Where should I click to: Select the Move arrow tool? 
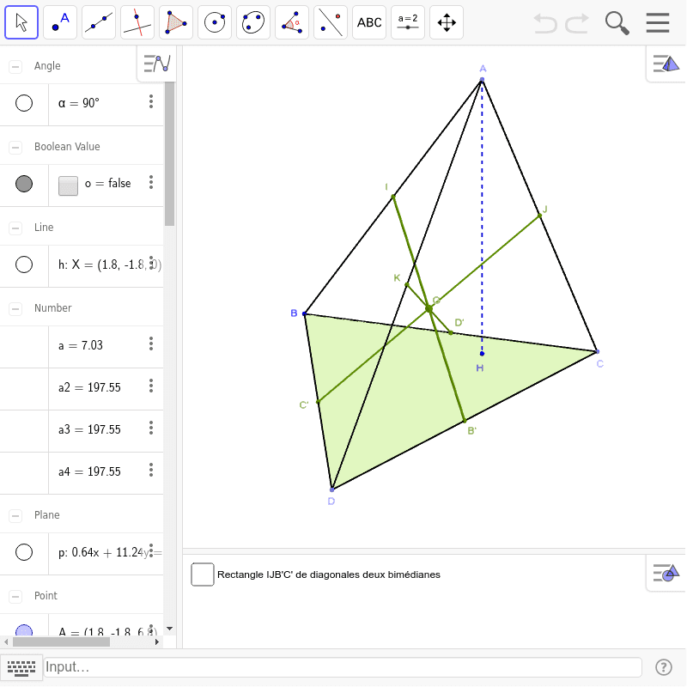tap(21, 22)
